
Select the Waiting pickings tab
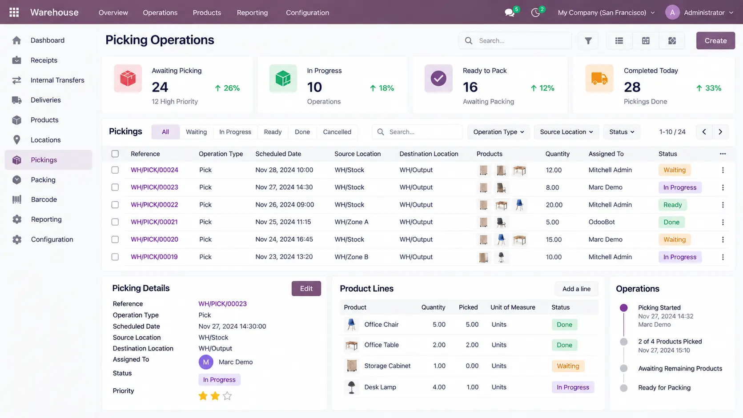coord(196,132)
